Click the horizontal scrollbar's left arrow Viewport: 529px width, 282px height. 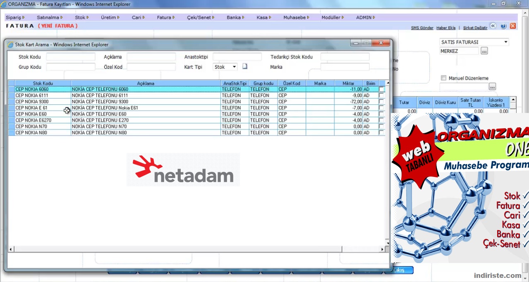(11, 249)
